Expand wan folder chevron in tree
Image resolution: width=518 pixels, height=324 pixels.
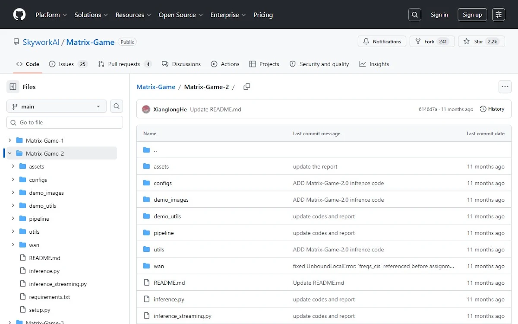pyautogui.click(x=13, y=245)
